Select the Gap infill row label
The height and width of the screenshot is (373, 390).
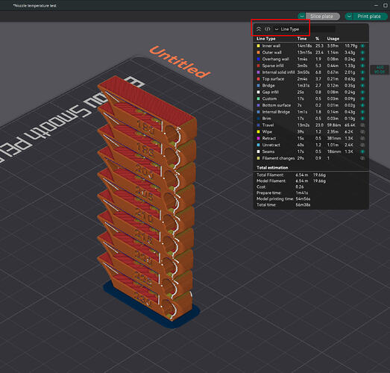coord(271,92)
